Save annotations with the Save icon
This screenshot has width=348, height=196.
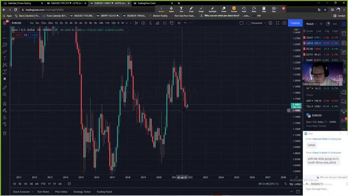click(x=274, y=9)
